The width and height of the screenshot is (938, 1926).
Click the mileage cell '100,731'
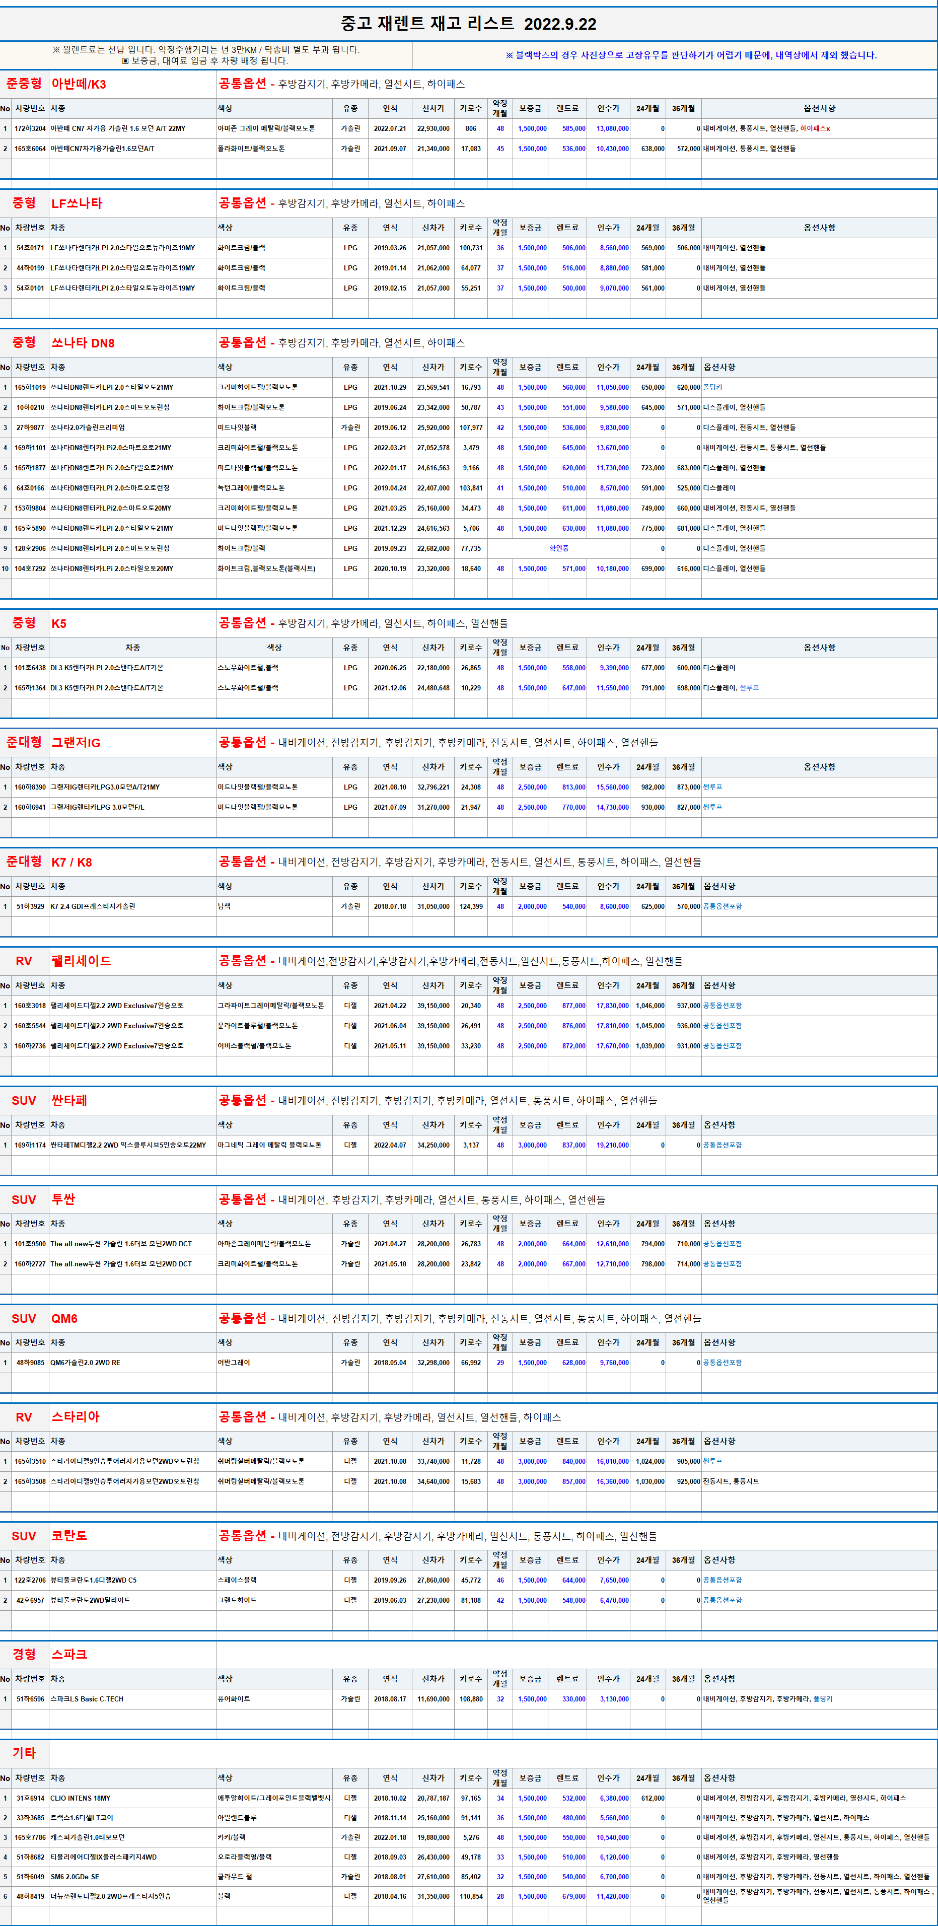click(x=471, y=247)
